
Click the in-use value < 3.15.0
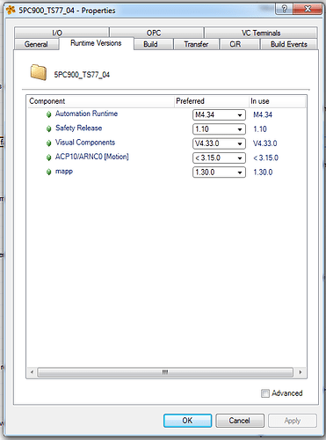[265, 158]
